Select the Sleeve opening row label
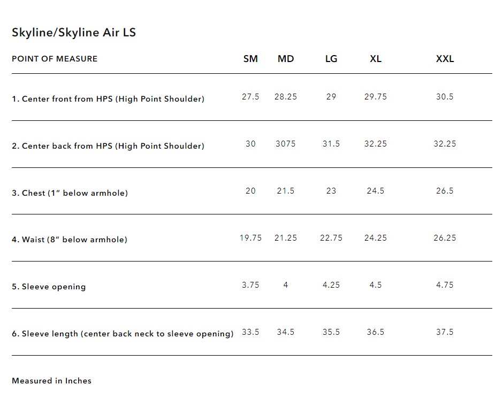The image size is (503, 415). [x=49, y=287]
